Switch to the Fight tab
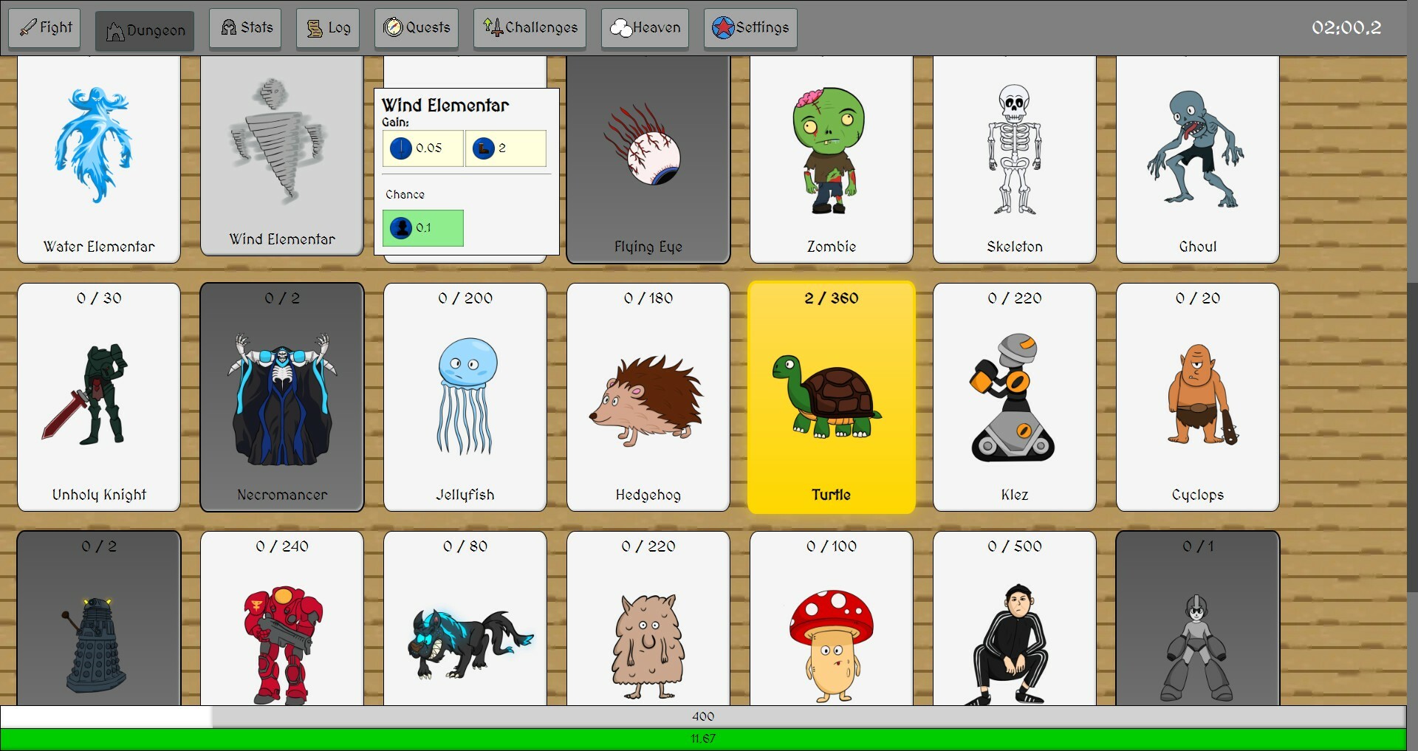This screenshot has width=1418, height=751. (x=44, y=27)
